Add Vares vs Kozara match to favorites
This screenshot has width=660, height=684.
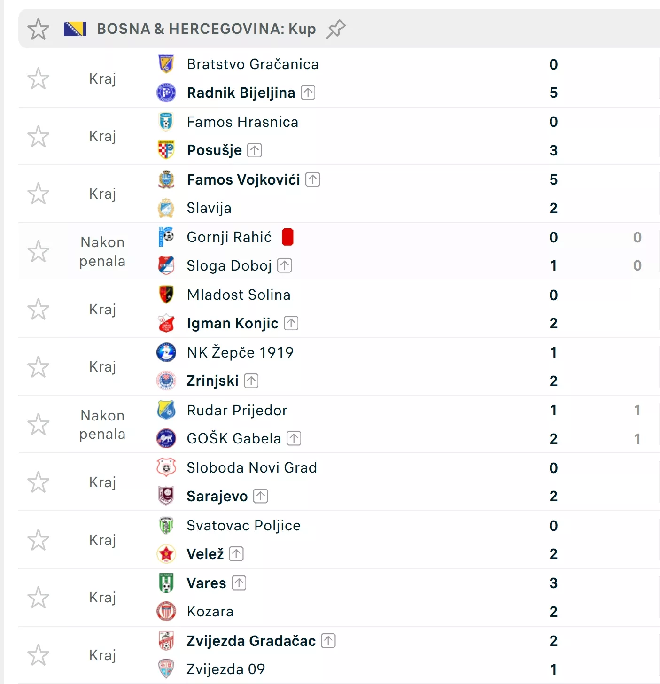click(x=38, y=598)
